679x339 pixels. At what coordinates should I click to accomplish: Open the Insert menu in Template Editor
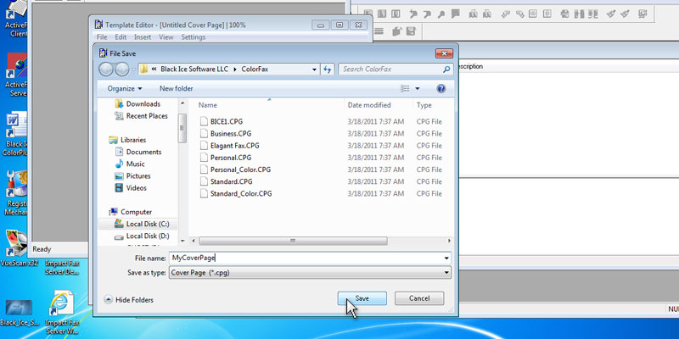pos(143,37)
